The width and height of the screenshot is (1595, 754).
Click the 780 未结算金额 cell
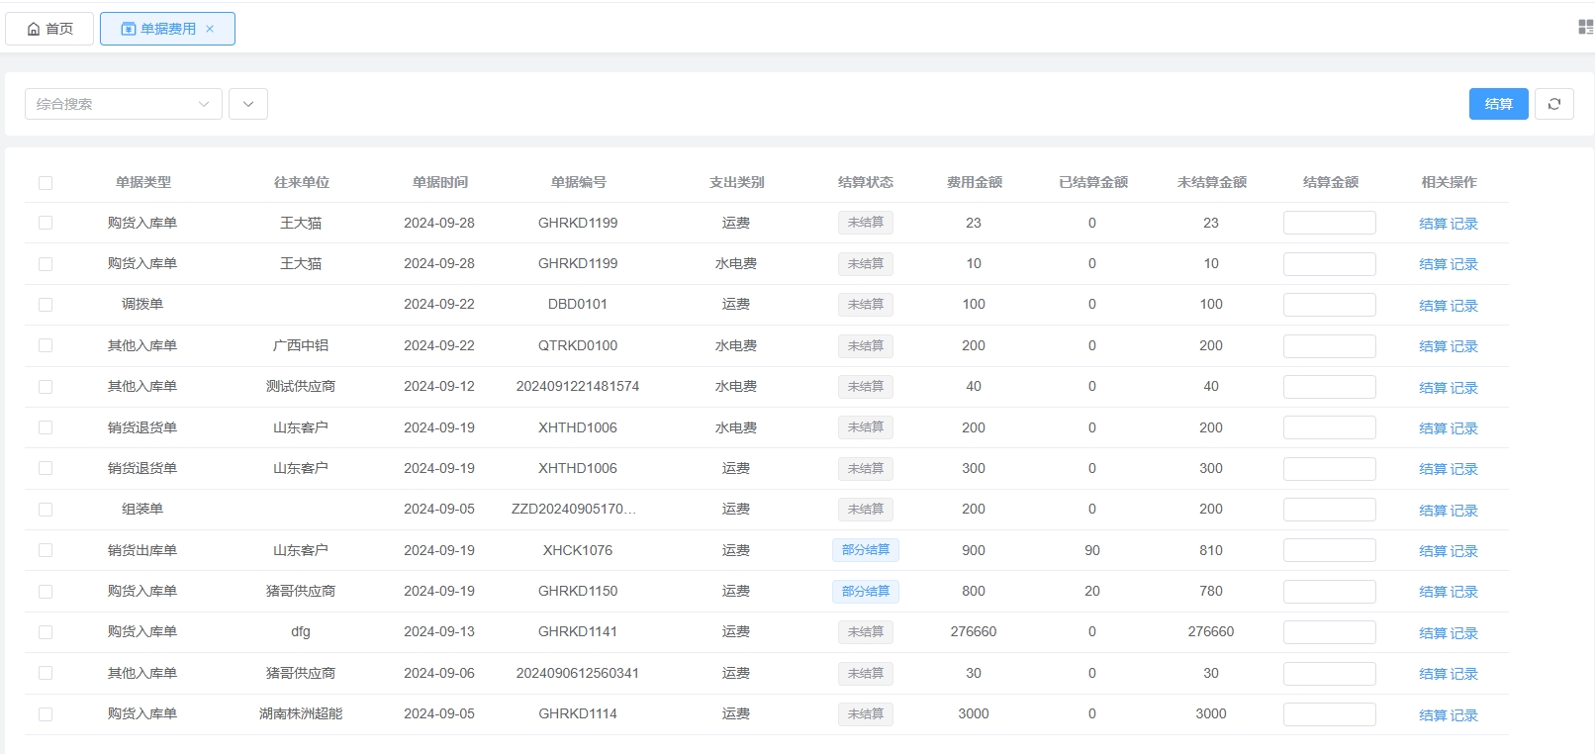pos(1211,591)
